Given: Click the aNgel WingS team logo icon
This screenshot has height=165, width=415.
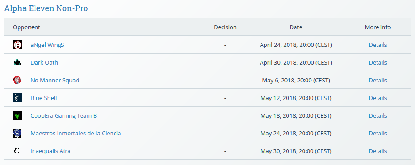Looking at the screenshot, I should [17, 45].
